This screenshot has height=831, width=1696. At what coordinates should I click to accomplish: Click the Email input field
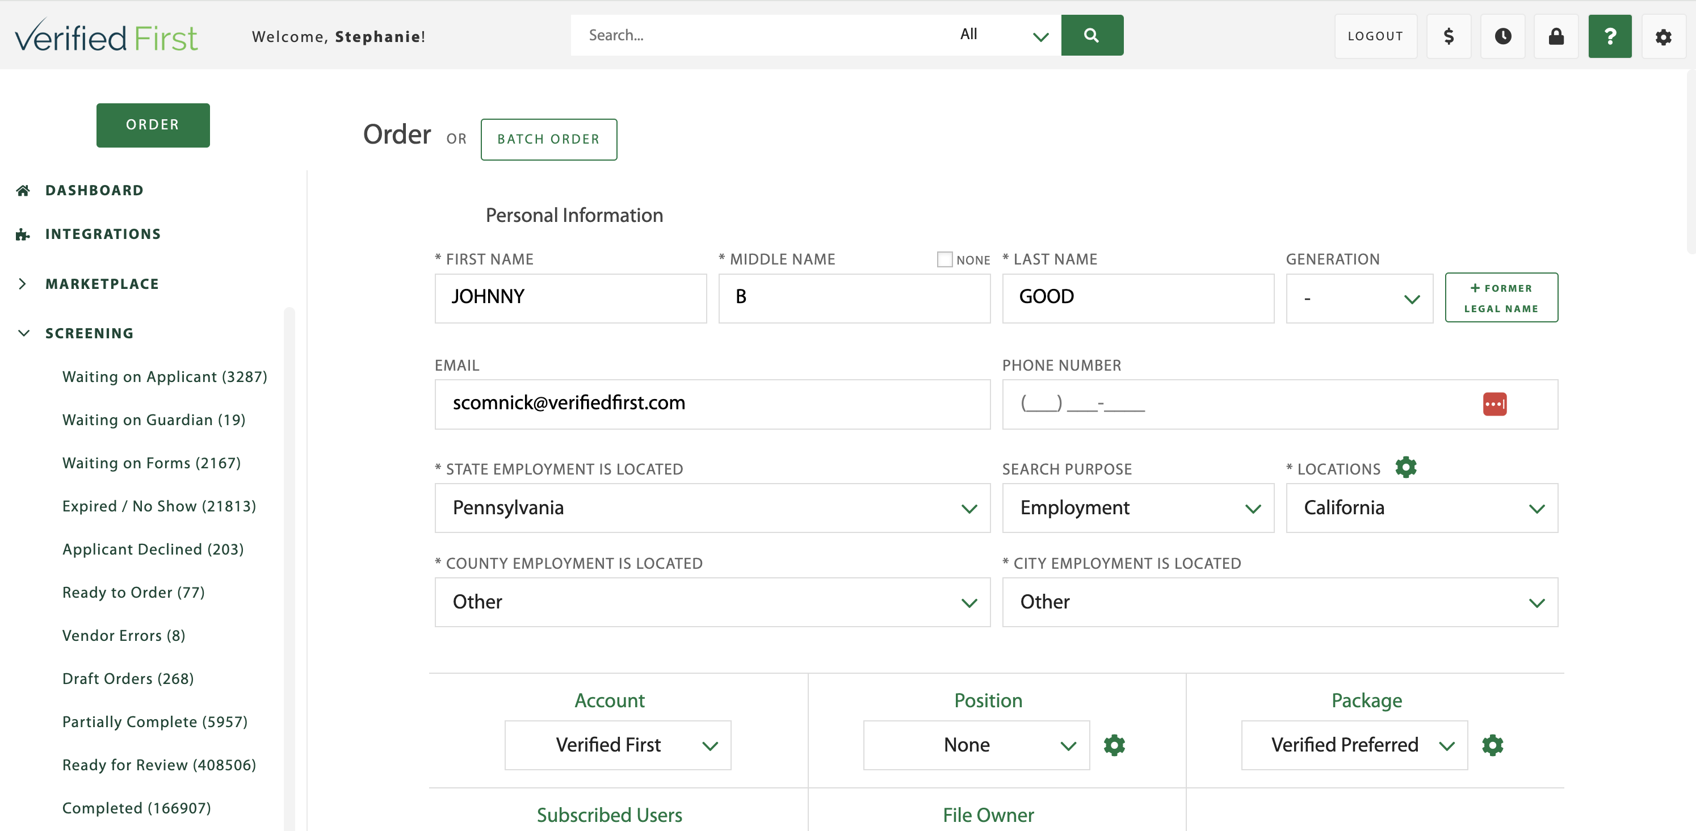point(712,404)
